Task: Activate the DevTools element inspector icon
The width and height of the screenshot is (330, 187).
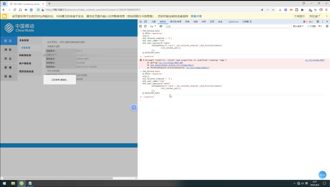Action: click(x=141, y=22)
